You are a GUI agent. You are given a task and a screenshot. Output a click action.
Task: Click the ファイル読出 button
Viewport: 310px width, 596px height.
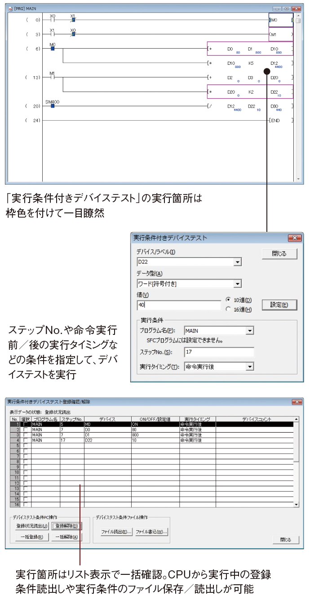click(116, 532)
